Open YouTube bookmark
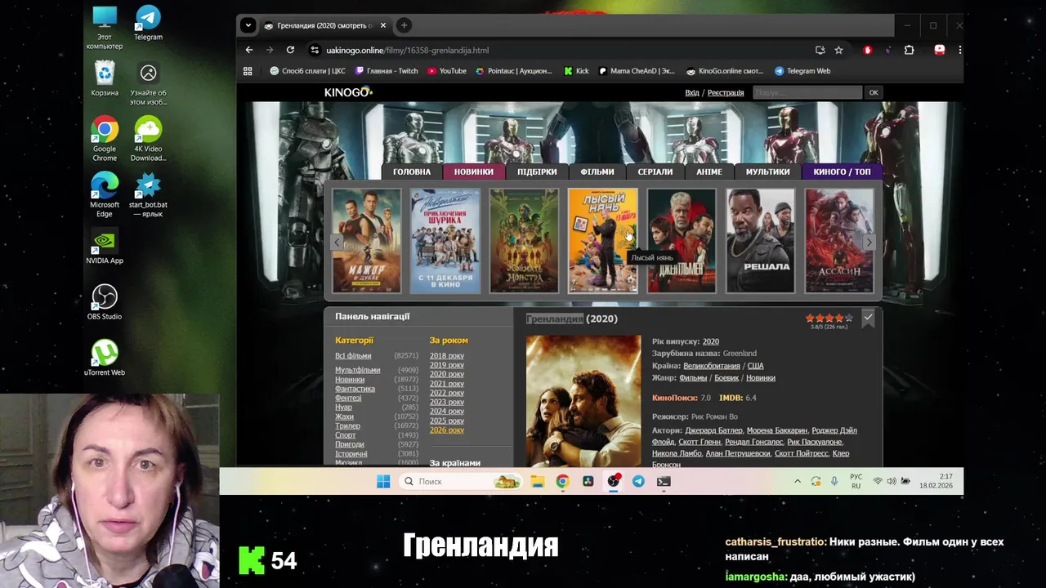The image size is (1046, 588). pyautogui.click(x=447, y=71)
